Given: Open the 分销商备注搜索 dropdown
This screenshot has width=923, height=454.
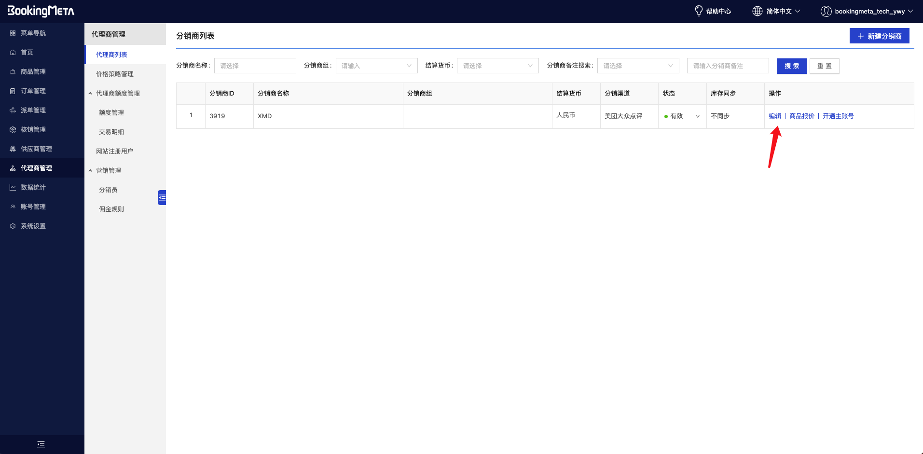Looking at the screenshot, I should tap(637, 66).
